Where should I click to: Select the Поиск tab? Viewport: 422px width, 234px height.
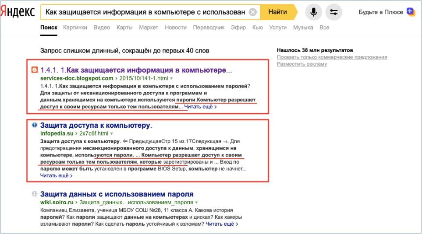point(49,28)
